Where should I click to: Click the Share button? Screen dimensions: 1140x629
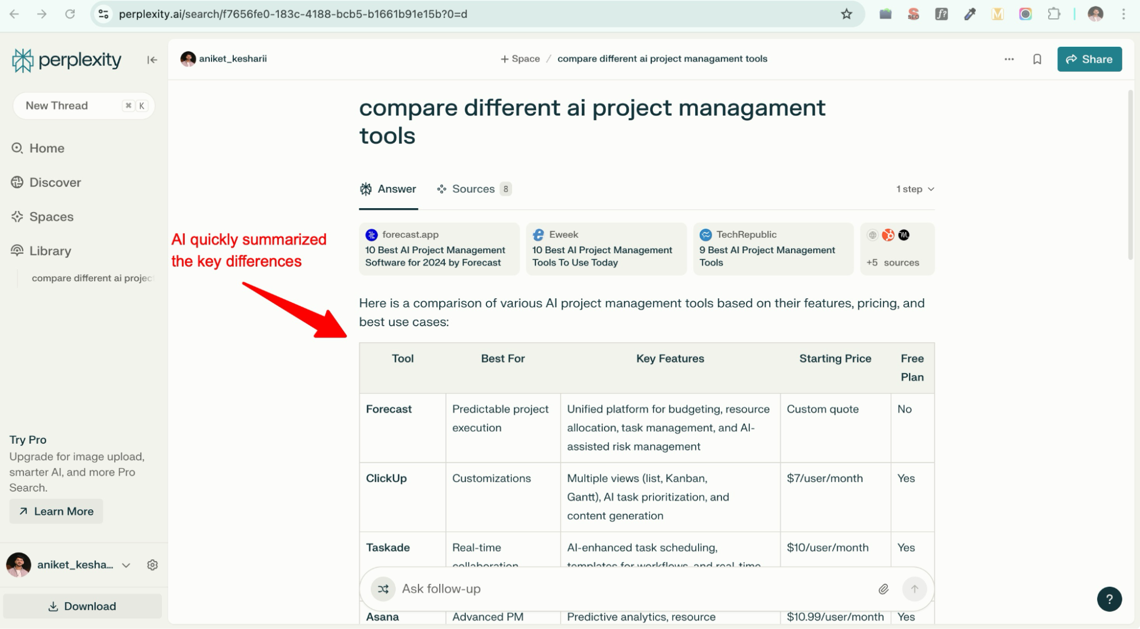tap(1089, 59)
